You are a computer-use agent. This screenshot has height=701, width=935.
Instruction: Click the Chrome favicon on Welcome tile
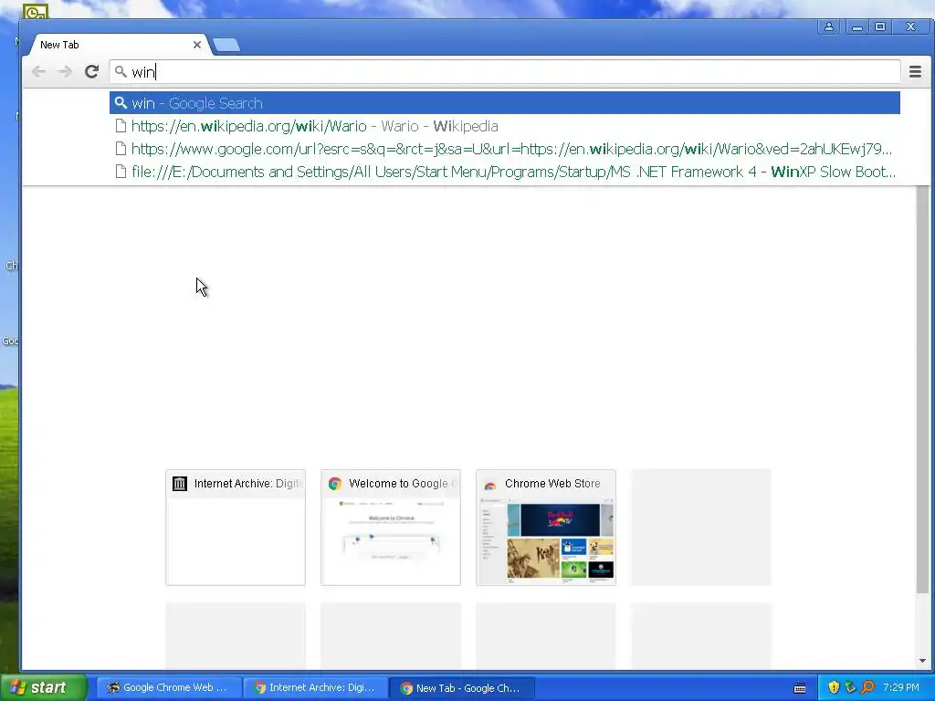click(335, 484)
